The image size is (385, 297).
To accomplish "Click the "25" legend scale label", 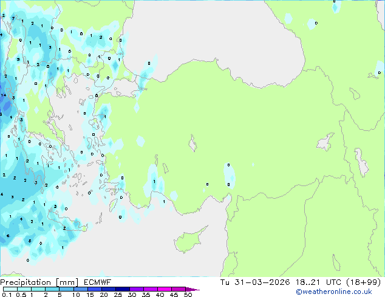I will coord(118,295).
